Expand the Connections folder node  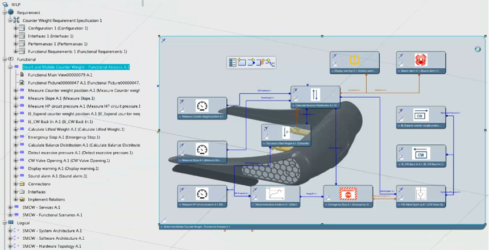click(x=15, y=184)
